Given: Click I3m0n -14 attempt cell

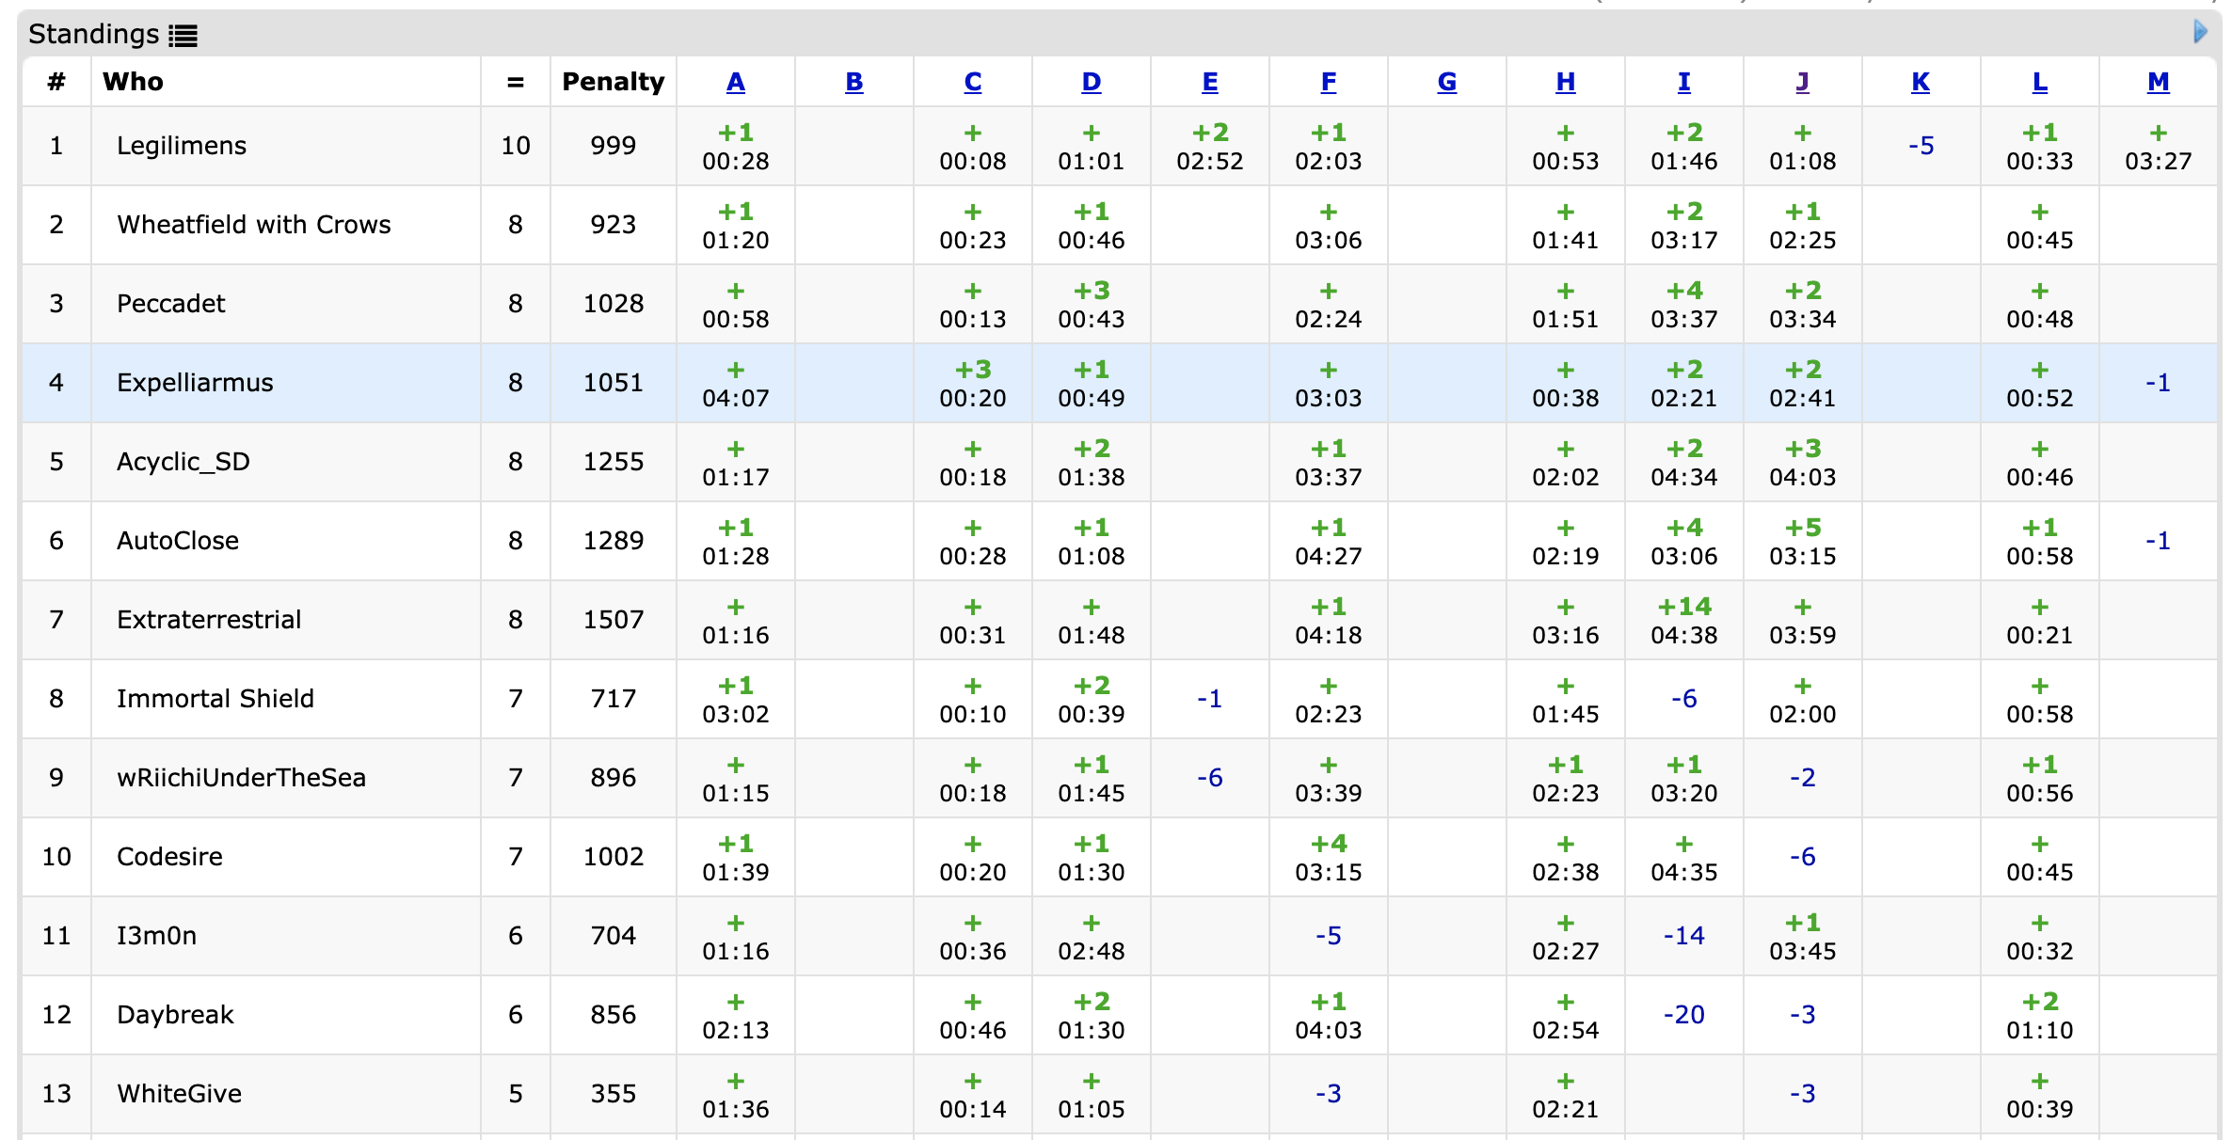Looking at the screenshot, I should pyautogui.click(x=1683, y=936).
